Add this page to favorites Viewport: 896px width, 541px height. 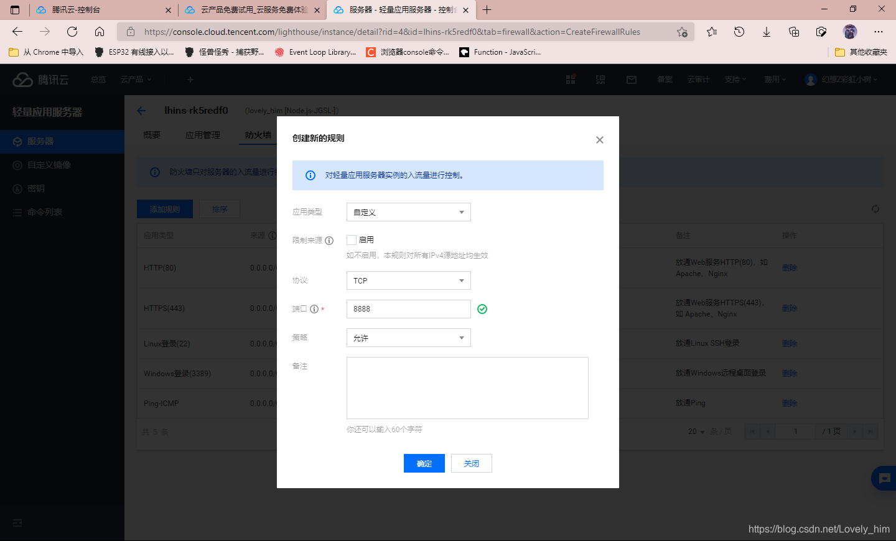pos(682,32)
